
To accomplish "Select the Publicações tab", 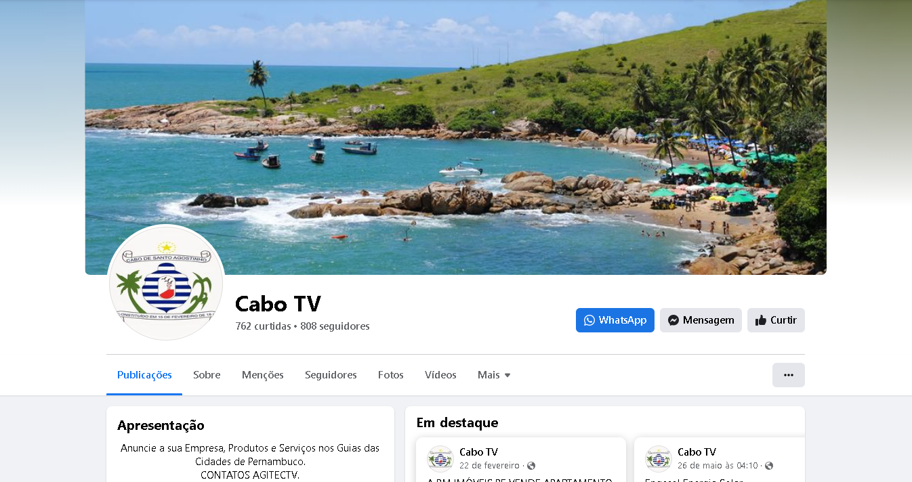I will click(144, 375).
